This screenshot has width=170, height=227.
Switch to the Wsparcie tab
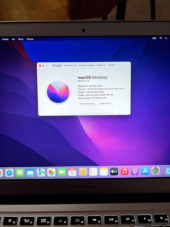tap(101, 65)
